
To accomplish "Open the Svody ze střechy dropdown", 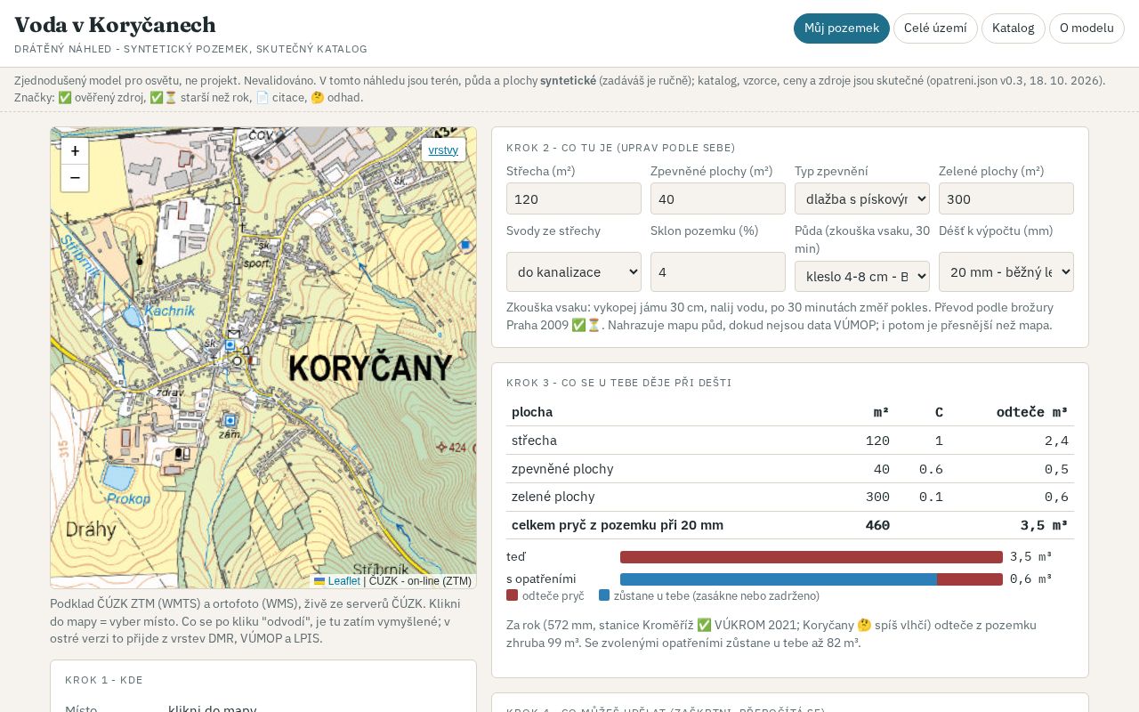I will click(574, 271).
